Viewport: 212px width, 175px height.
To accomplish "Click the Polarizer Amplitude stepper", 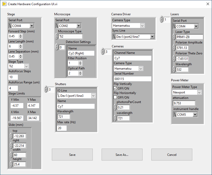I will click(x=174, y=48).
